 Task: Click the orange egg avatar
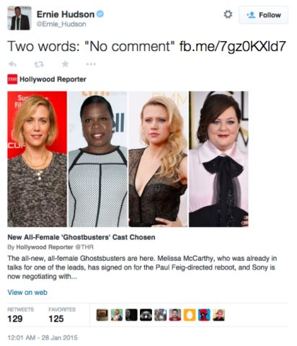(190, 315)
